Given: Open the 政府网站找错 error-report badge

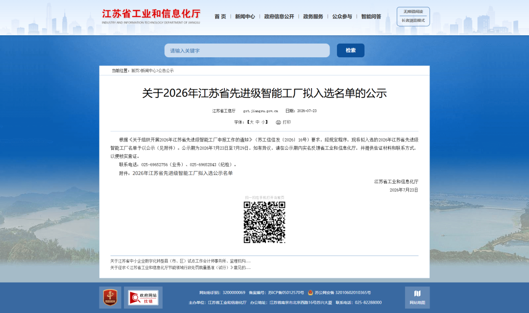Looking at the screenshot, I should pyautogui.click(x=144, y=297).
